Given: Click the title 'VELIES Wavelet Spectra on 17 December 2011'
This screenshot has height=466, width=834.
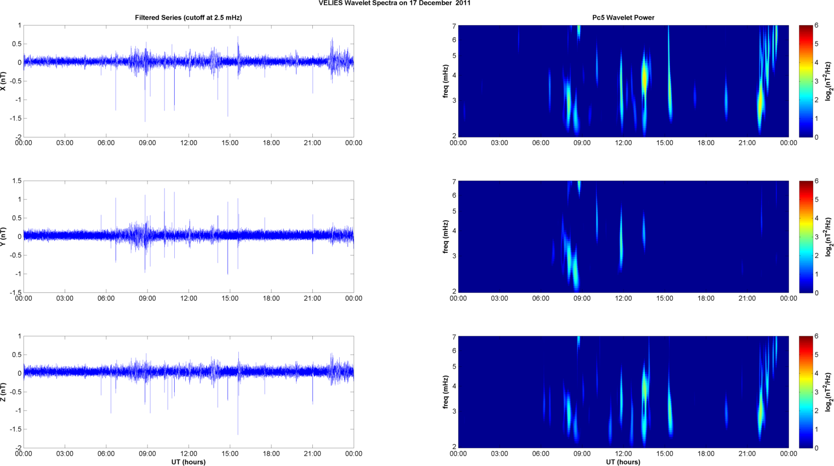Looking at the screenshot, I should pyautogui.click(x=395, y=3).
